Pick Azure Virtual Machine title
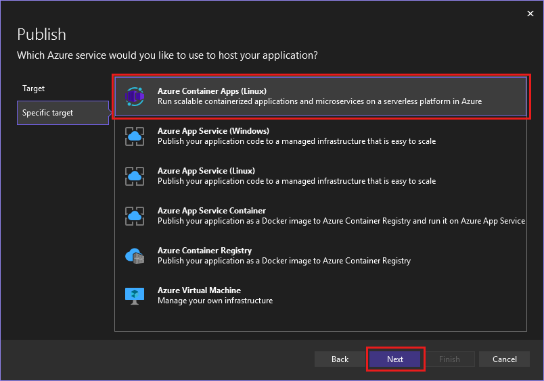 199,290
